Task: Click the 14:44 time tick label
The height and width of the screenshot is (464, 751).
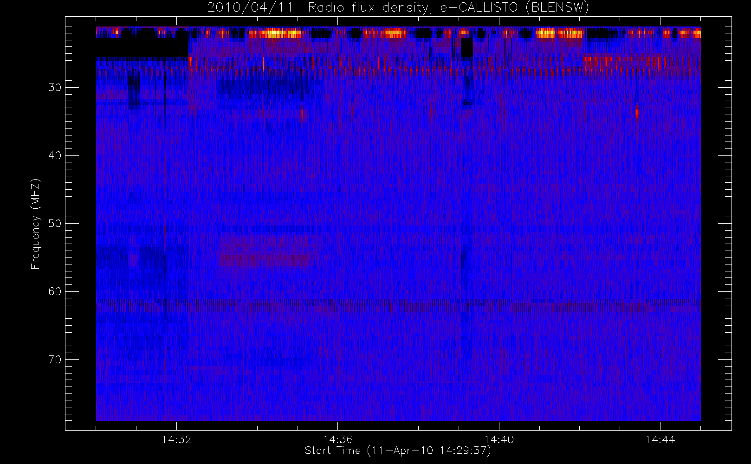Action: coord(660,439)
